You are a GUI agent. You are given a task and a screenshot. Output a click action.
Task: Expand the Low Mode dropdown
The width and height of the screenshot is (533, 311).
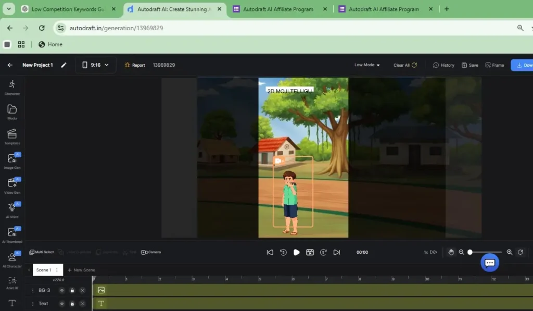(367, 65)
